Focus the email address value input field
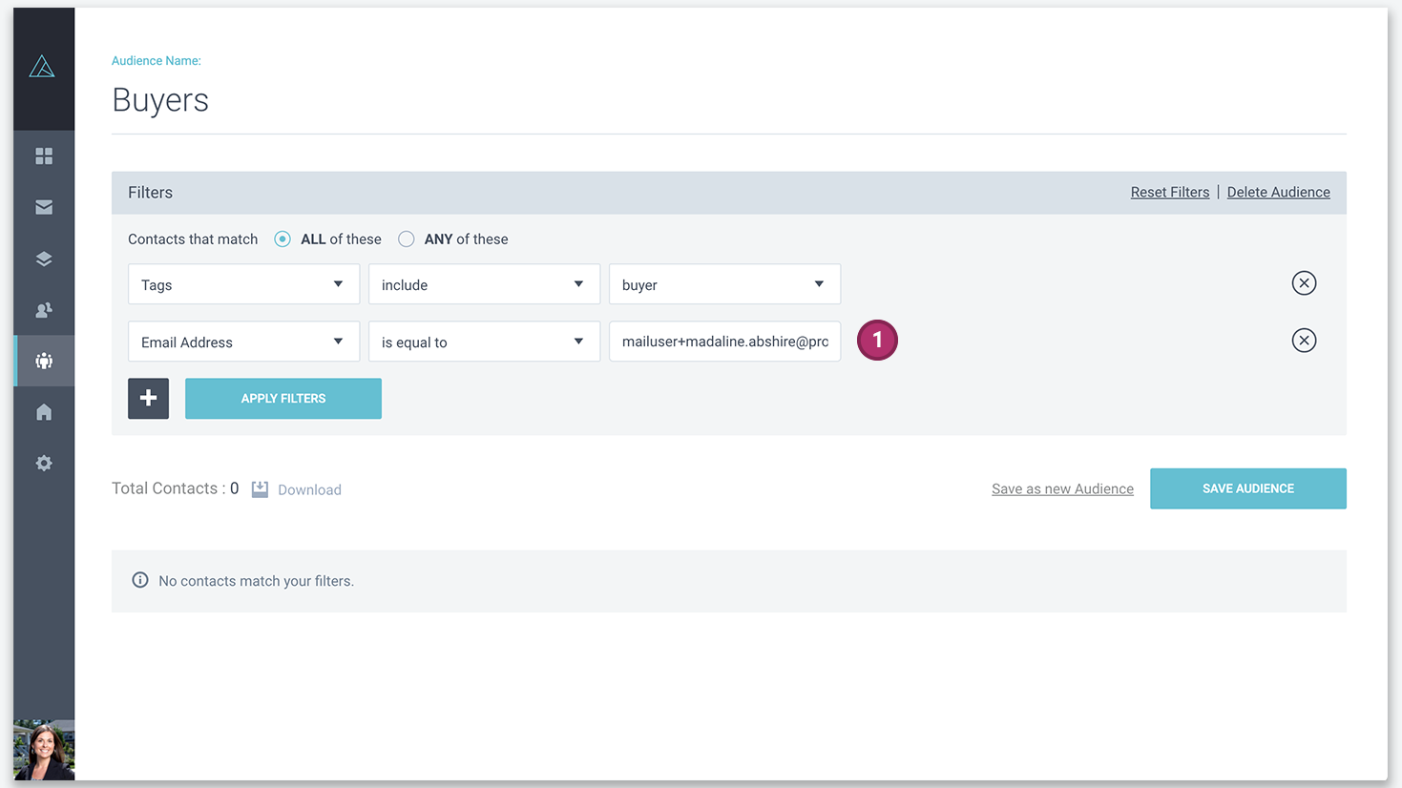The width and height of the screenshot is (1402, 788). tap(724, 342)
